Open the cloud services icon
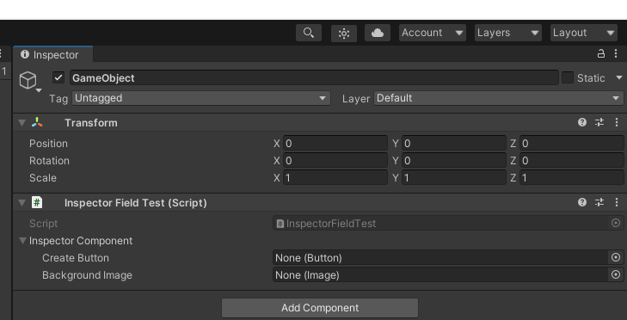 pyautogui.click(x=378, y=33)
